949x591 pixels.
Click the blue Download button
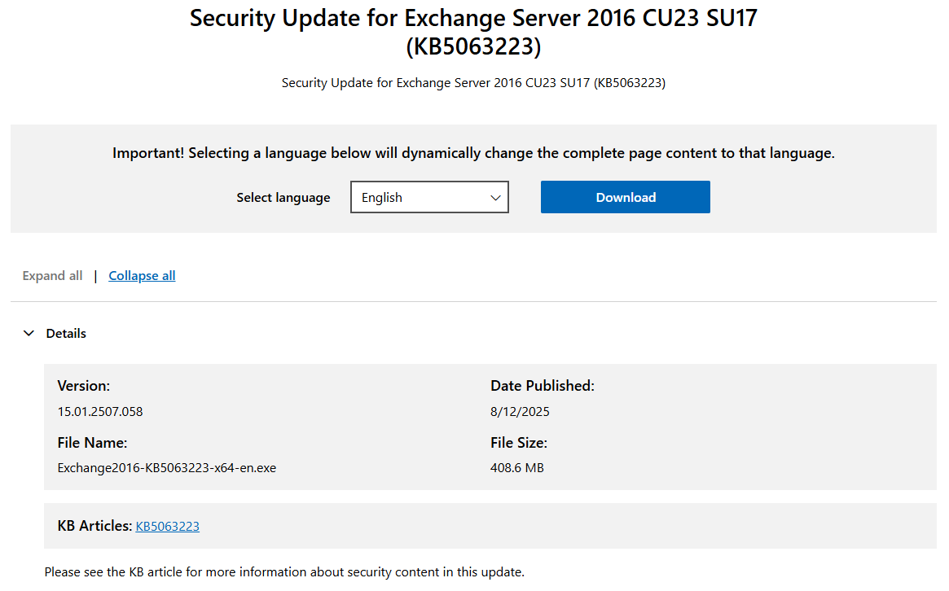(626, 197)
